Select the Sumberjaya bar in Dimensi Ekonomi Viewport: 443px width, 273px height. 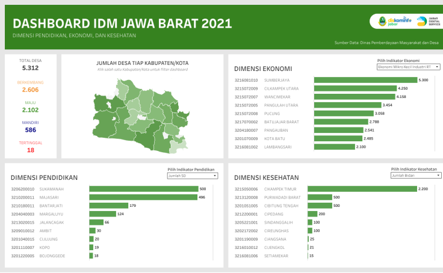(365, 80)
